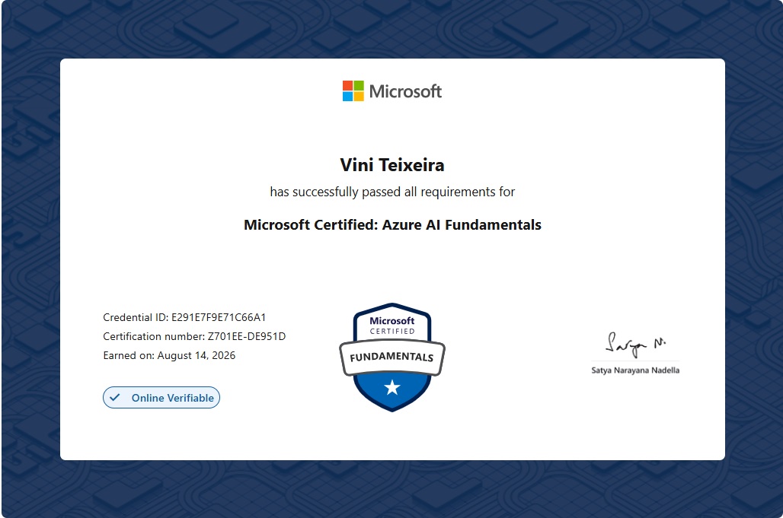Viewport: 783px width, 518px height.
Task: Click Certification number Z701EE-DE951D line
Action: (x=194, y=336)
